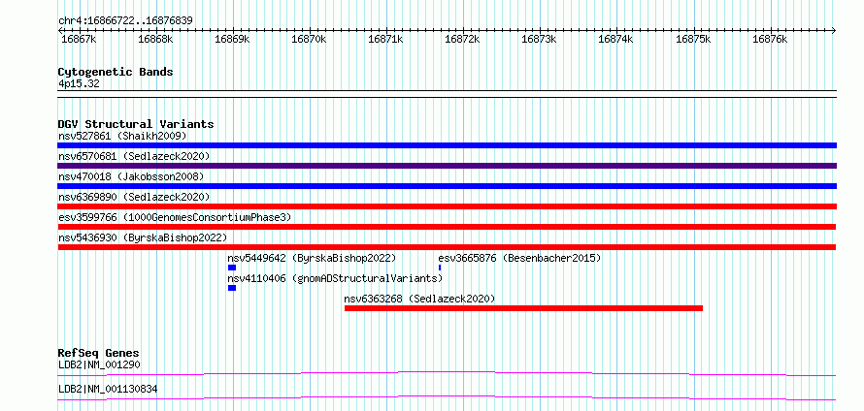Select the red nsv6363268 variant bar
The width and height of the screenshot is (864, 411).
pos(523,308)
